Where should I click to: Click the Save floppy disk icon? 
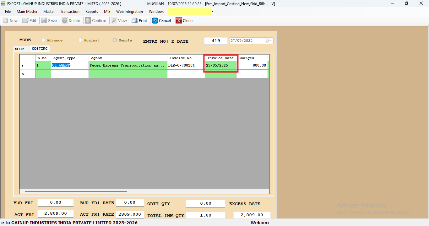pyautogui.click(x=44, y=20)
